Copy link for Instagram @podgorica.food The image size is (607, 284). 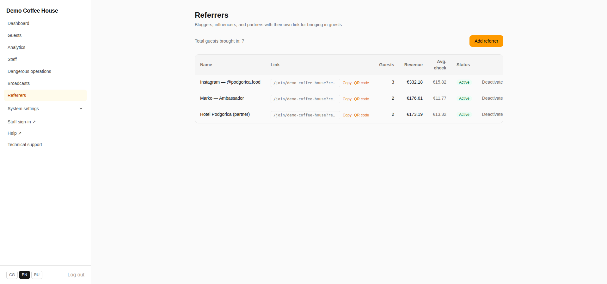(x=347, y=83)
